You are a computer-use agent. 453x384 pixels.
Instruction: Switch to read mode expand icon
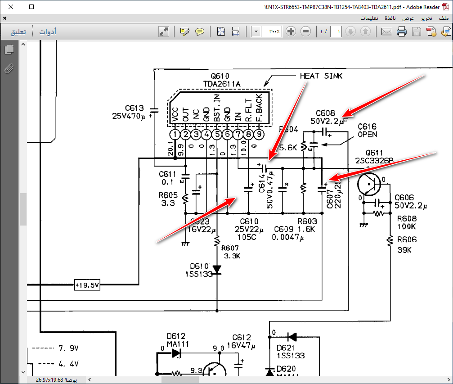click(x=164, y=31)
